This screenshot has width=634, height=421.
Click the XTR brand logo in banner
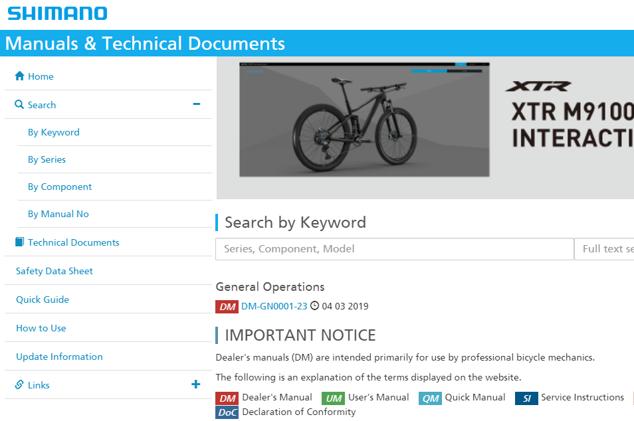point(538,86)
